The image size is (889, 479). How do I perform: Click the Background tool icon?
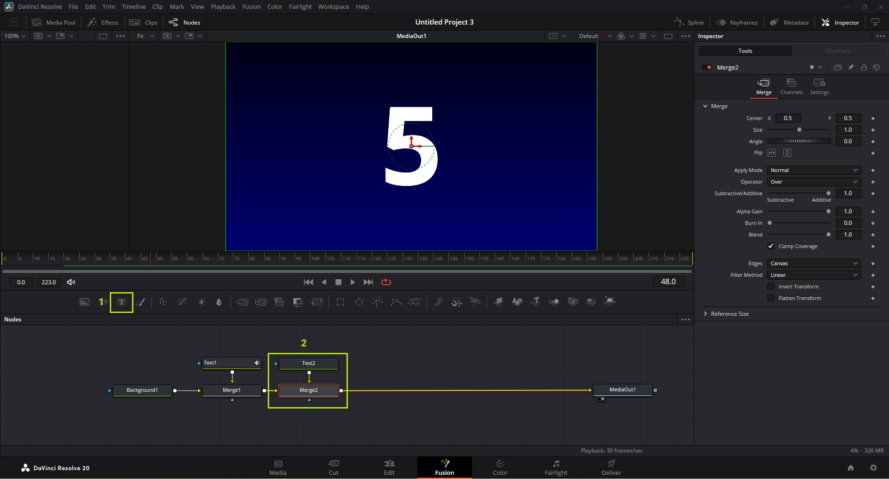pyautogui.click(x=84, y=302)
